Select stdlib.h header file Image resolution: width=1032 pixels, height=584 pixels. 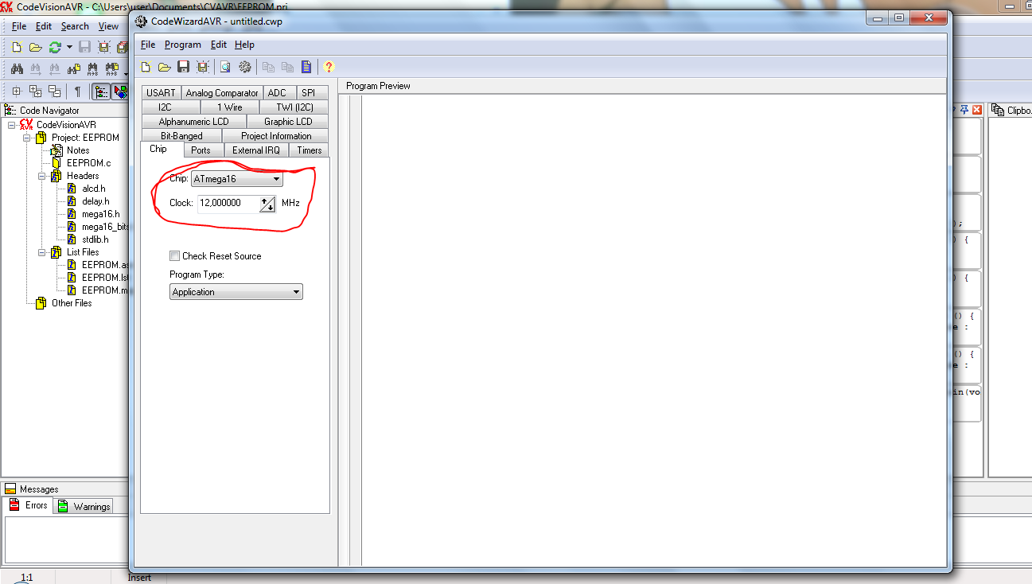[x=95, y=239]
